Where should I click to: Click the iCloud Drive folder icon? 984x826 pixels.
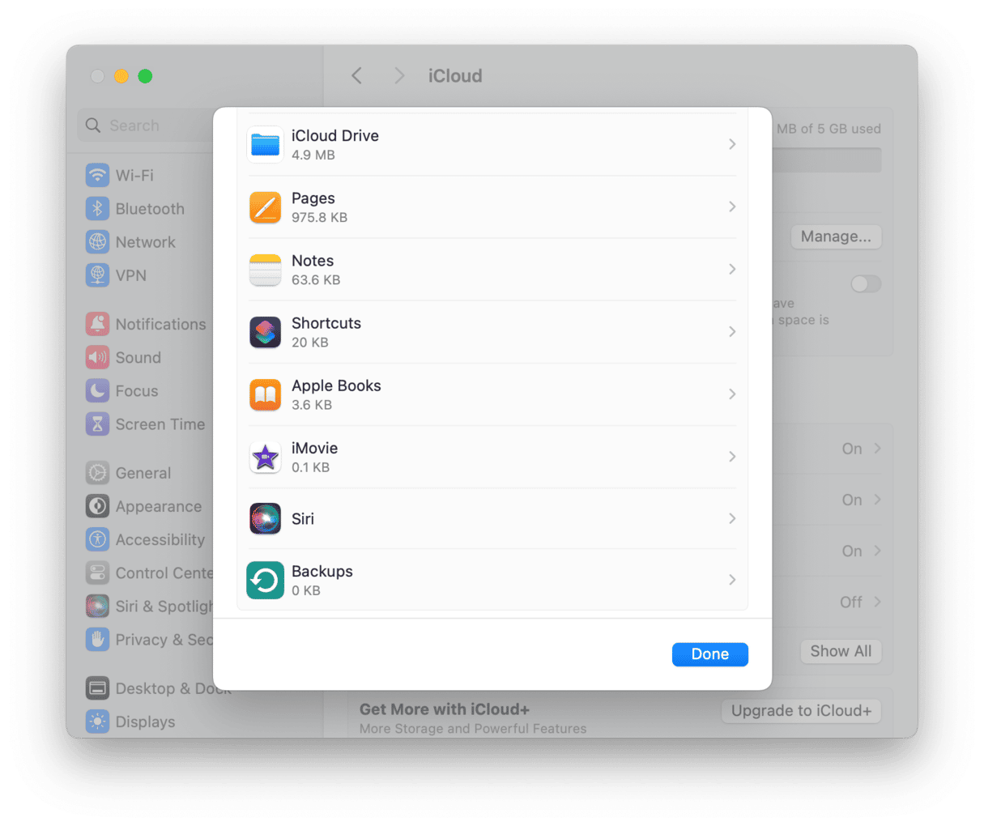tap(265, 145)
